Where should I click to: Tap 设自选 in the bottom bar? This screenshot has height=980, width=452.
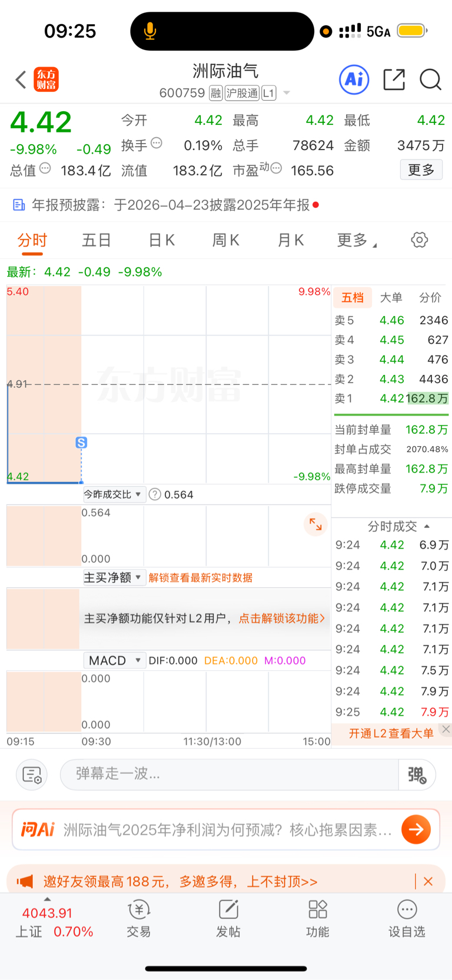pos(407,919)
